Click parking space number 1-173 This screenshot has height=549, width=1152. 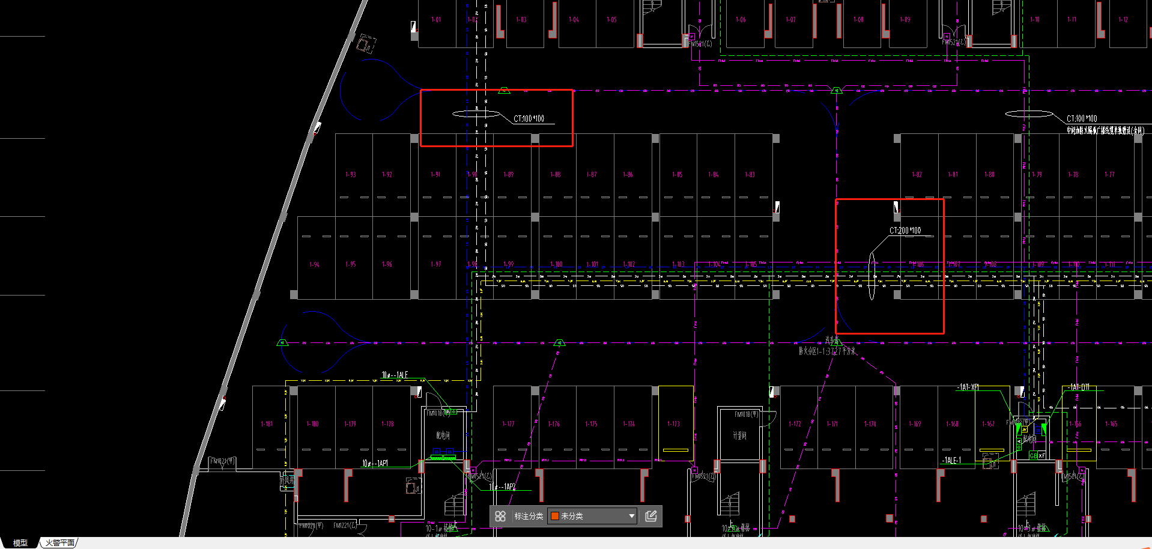coord(673,424)
